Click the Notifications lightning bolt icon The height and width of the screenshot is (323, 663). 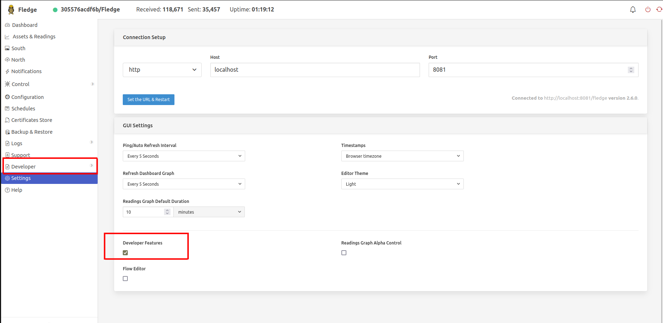[x=7, y=71]
